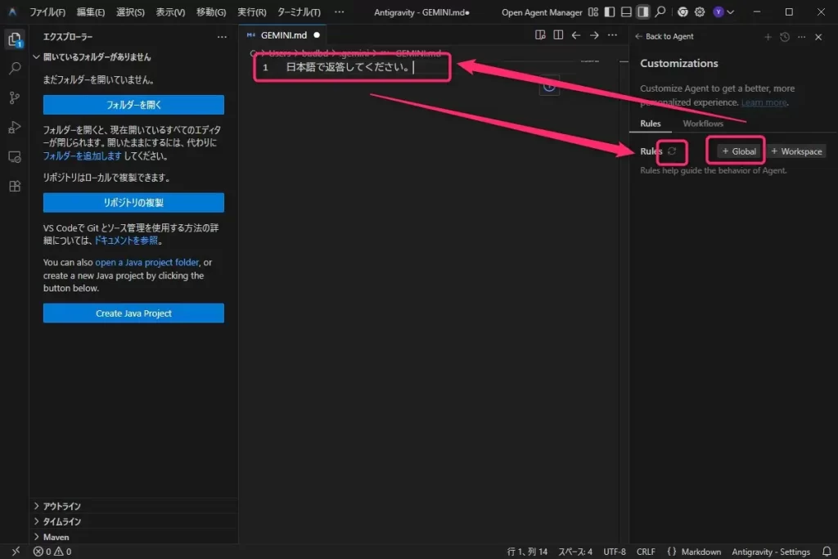The height and width of the screenshot is (559, 838).
Task: Click the リポジトリの複製 button
Action: pyautogui.click(x=133, y=202)
